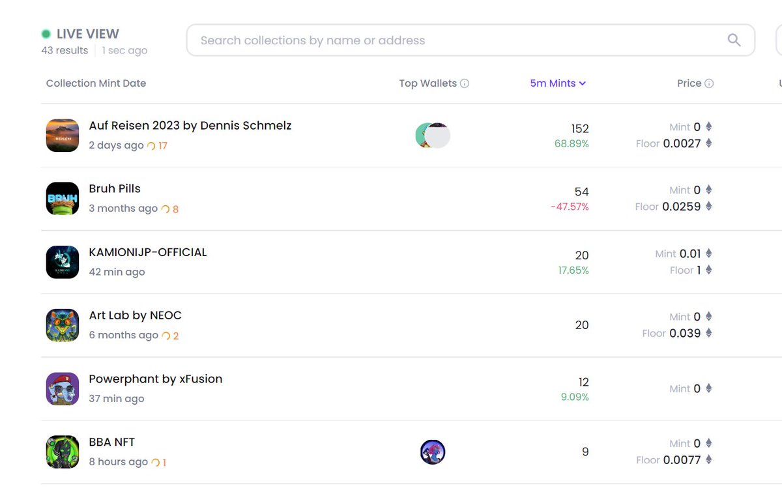Open the BBA NFT collection name link
This screenshot has width=782, height=492.
(112, 442)
